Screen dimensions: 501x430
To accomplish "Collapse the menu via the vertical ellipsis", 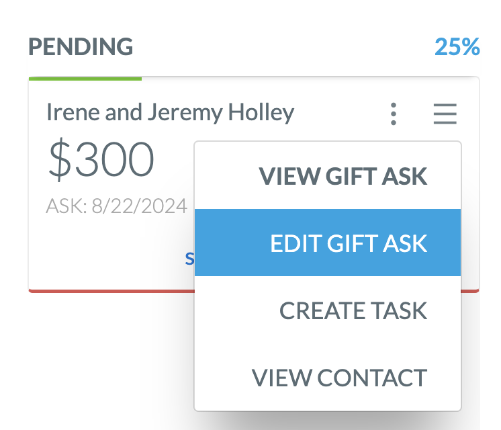I will pos(394,114).
